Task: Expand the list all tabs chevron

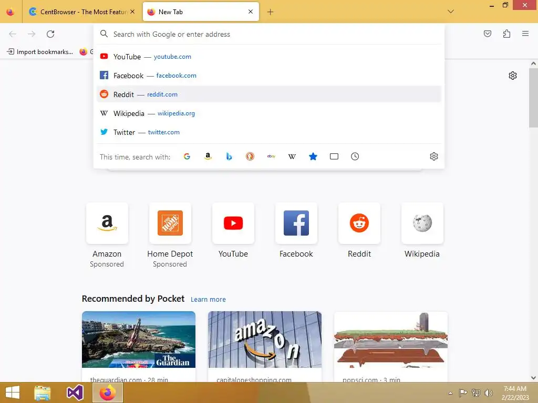Action: tap(451, 12)
